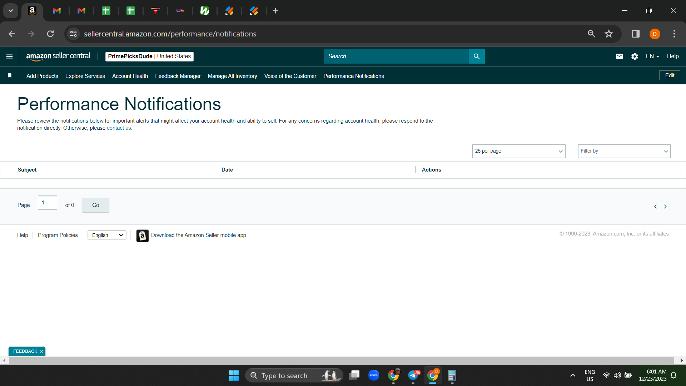Viewport: 686px width, 386px height.
Task: Open the tab search dropdown arrow
Action: [x=11, y=11]
